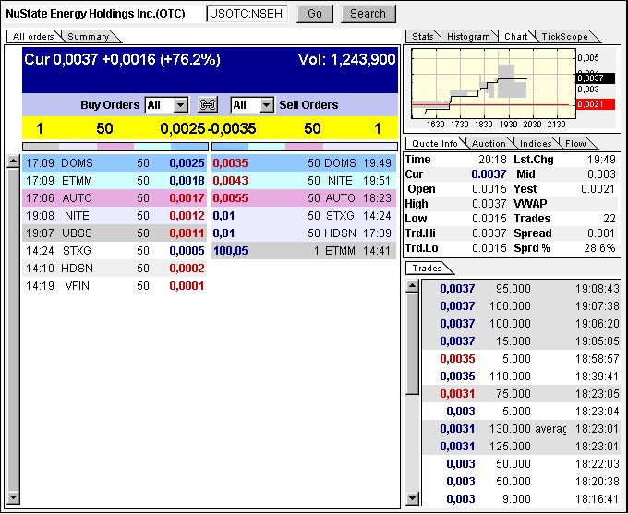This screenshot has width=628, height=514.
Task: Open the Indices tab
Action: [536, 144]
